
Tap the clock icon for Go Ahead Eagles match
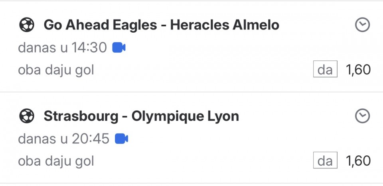[x=362, y=25]
